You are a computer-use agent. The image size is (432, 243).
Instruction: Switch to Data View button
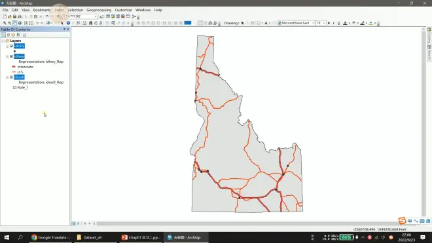(x=73, y=223)
